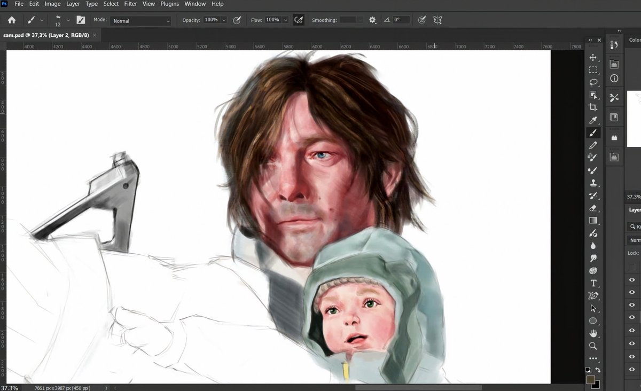Viewport: 641px width, 391px height.
Task: Select the Blur tool (water drop)
Action: (x=593, y=246)
